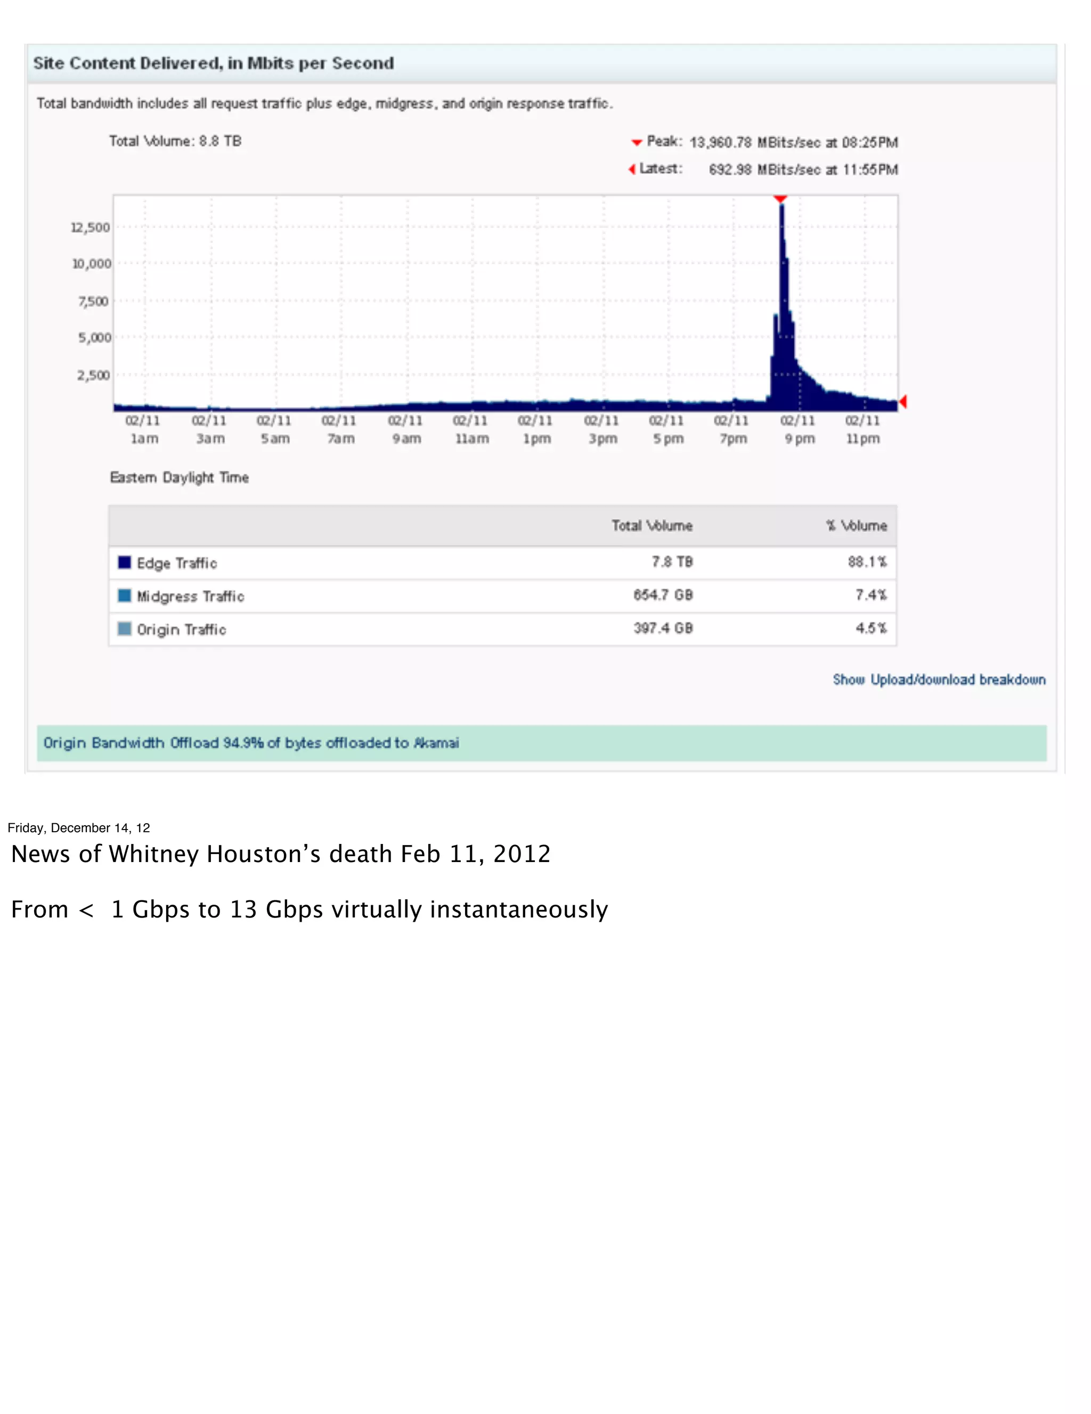This screenshot has height=1414, width=1091.
Task: Select the Edge Traffic row label
Action: click(x=177, y=563)
